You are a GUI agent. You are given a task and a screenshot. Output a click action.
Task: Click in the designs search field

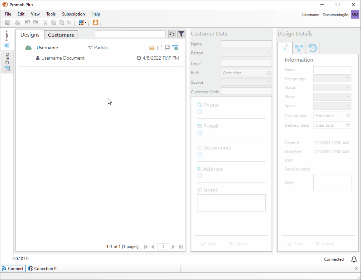130,34
